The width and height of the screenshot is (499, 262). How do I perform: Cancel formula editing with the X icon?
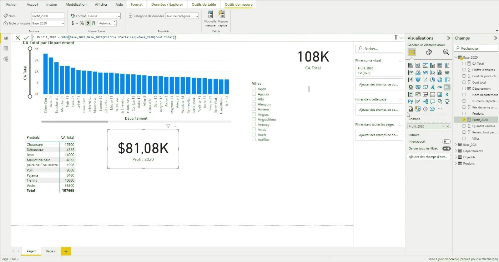(x=17, y=38)
